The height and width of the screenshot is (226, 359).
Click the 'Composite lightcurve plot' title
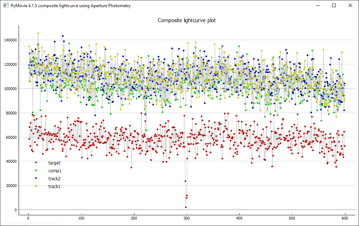tap(187, 20)
